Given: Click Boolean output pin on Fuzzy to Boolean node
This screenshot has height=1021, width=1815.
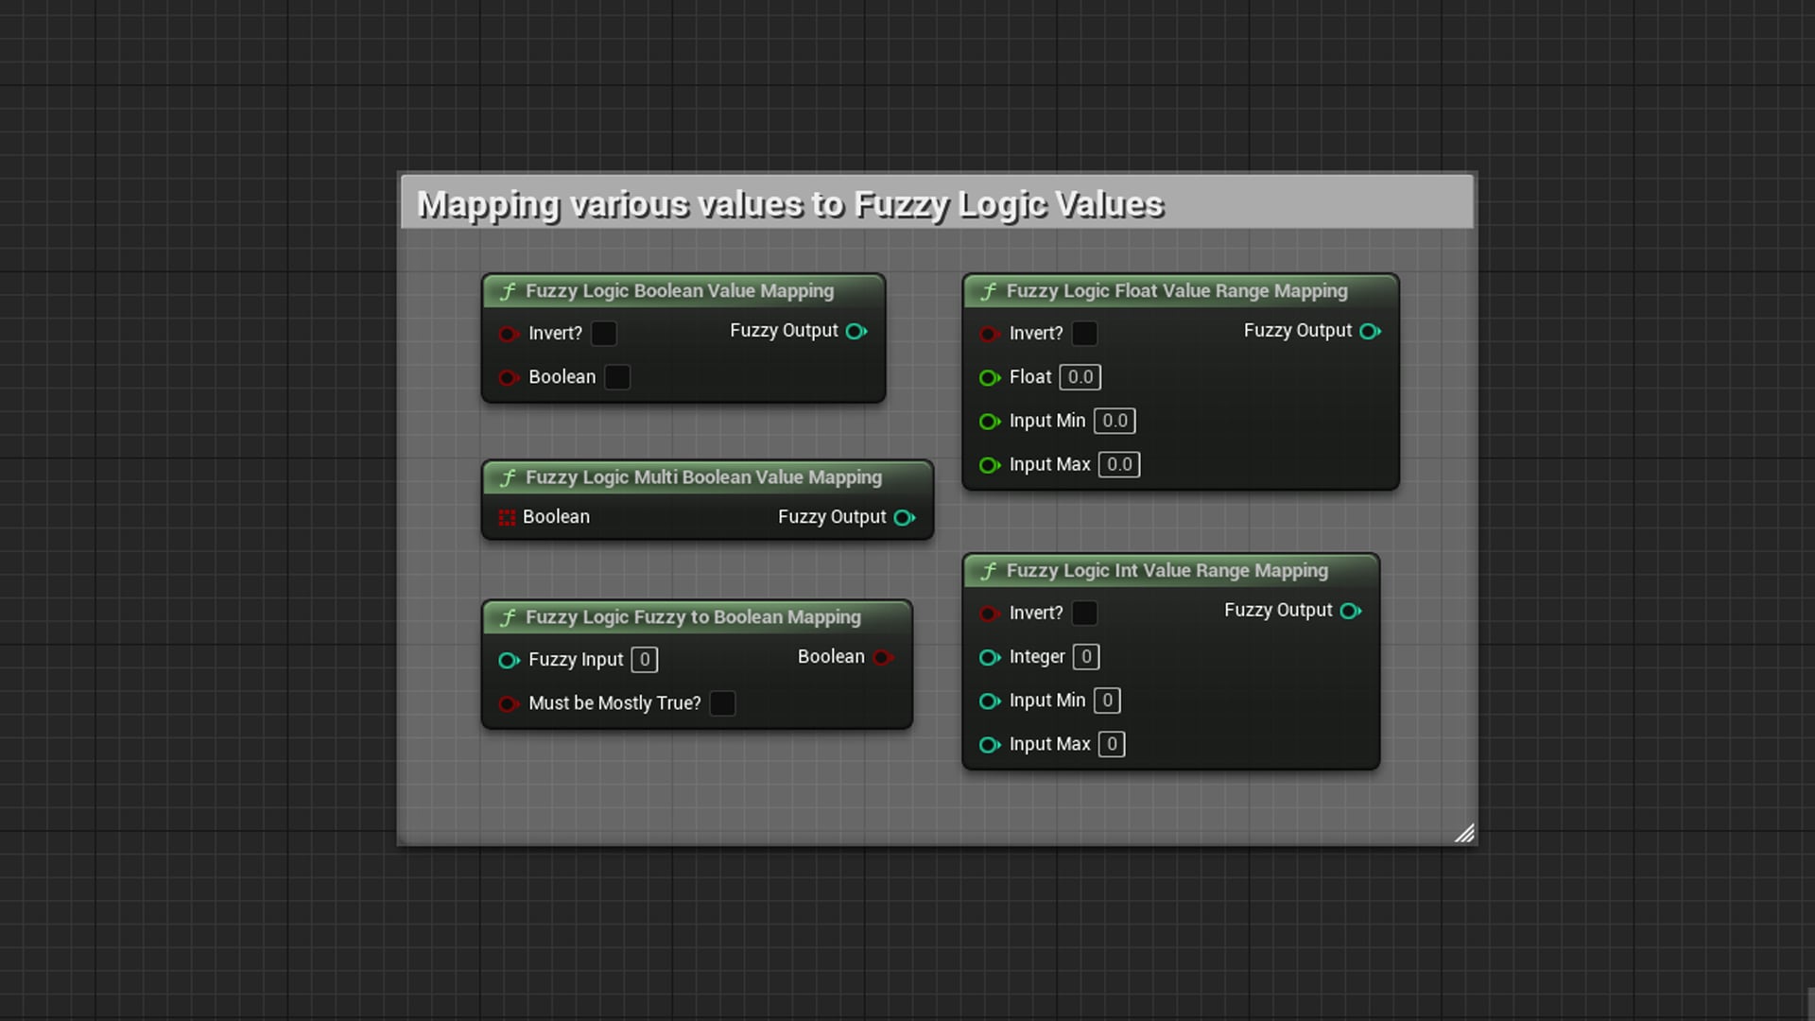Looking at the screenshot, I should (884, 657).
